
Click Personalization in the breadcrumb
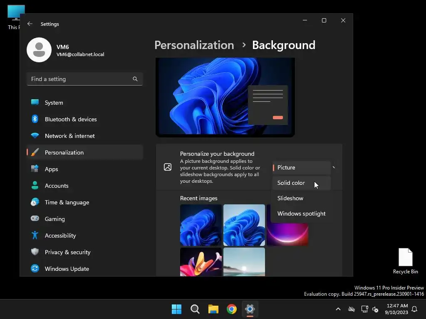click(194, 45)
